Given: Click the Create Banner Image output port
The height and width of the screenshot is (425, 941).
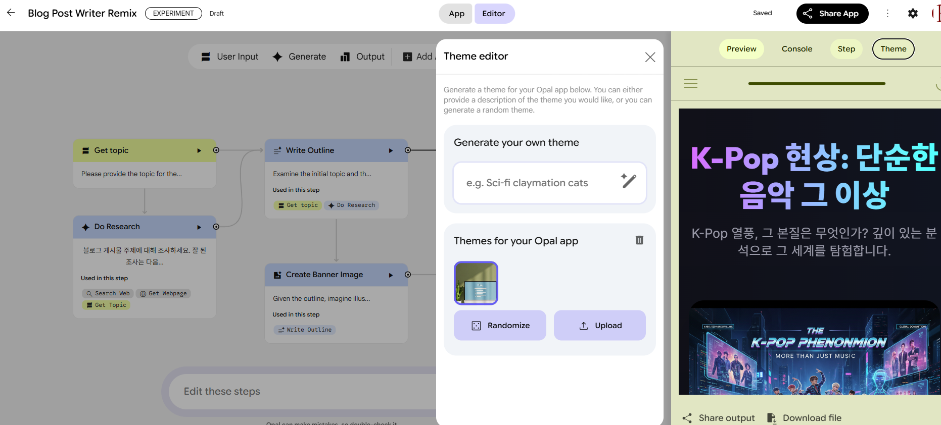Looking at the screenshot, I should 408,275.
